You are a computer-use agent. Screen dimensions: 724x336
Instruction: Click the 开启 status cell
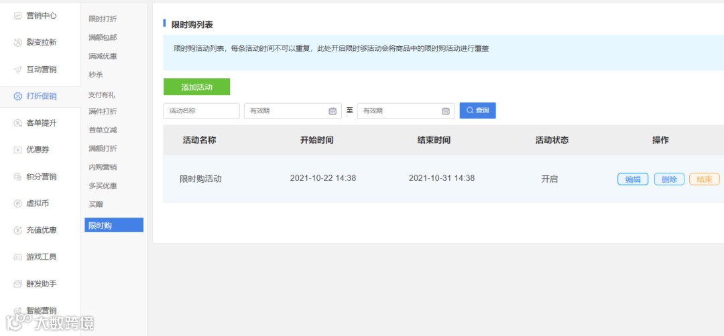550,179
